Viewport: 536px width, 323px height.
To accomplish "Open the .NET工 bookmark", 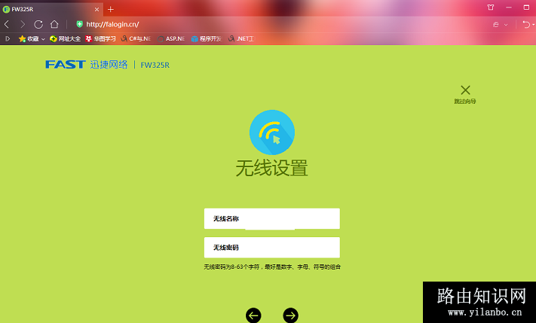I will 241,39.
